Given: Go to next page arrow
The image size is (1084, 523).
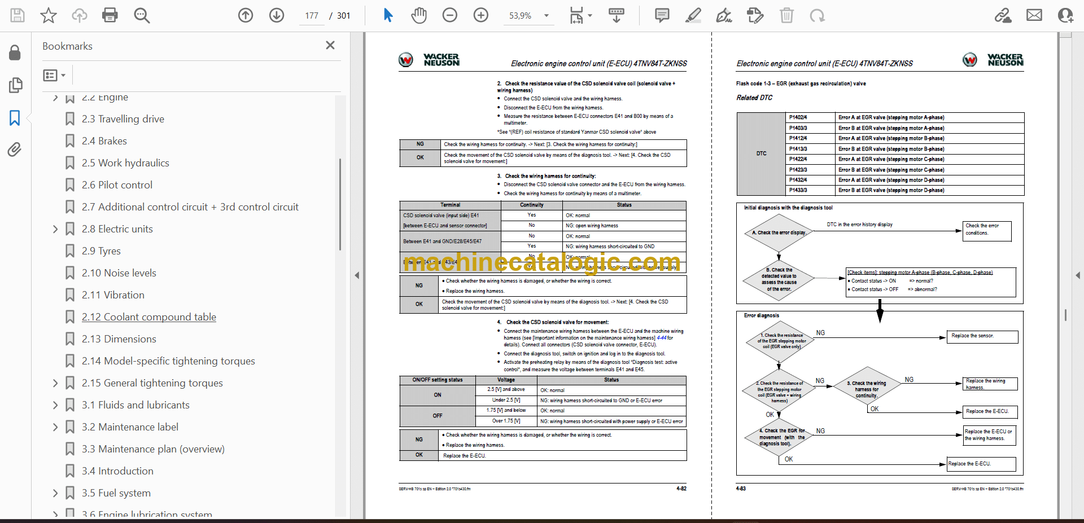Looking at the screenshot, I should point(277,15).
